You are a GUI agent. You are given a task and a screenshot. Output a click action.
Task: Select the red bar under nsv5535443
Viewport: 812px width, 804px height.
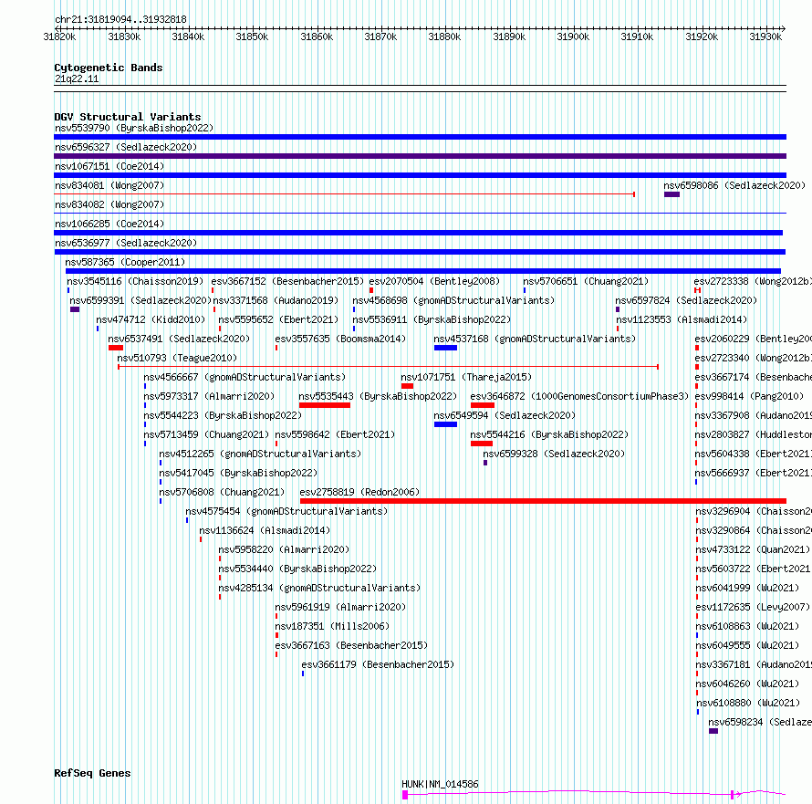click(325, 405)
